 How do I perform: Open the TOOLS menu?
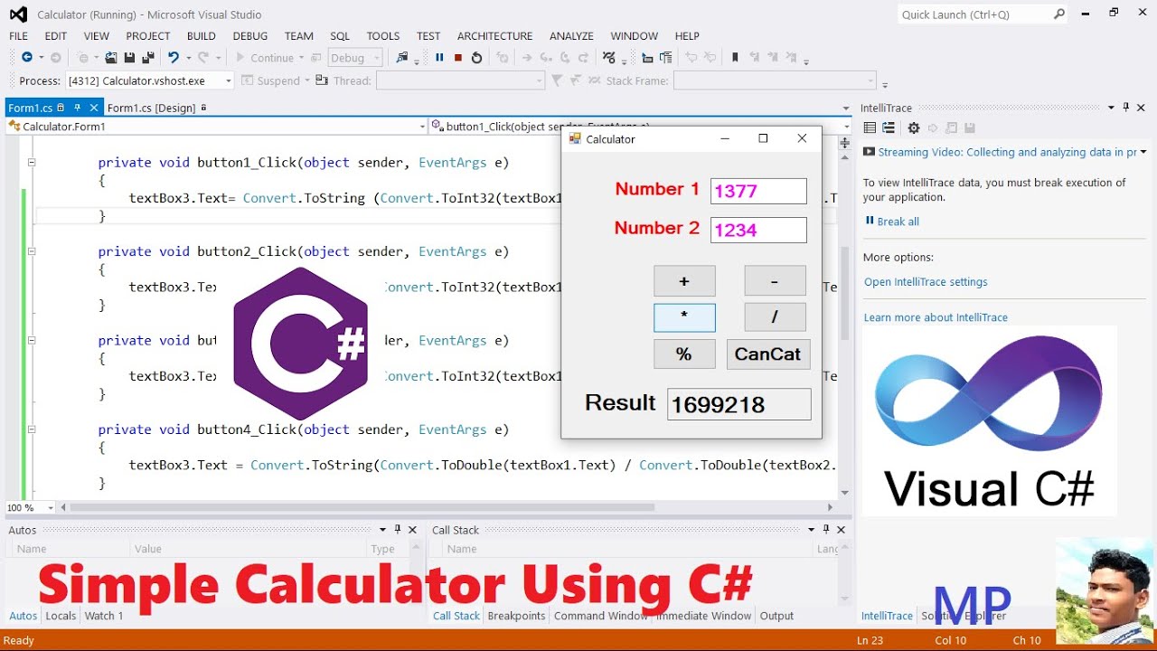(x=383, y=36)
